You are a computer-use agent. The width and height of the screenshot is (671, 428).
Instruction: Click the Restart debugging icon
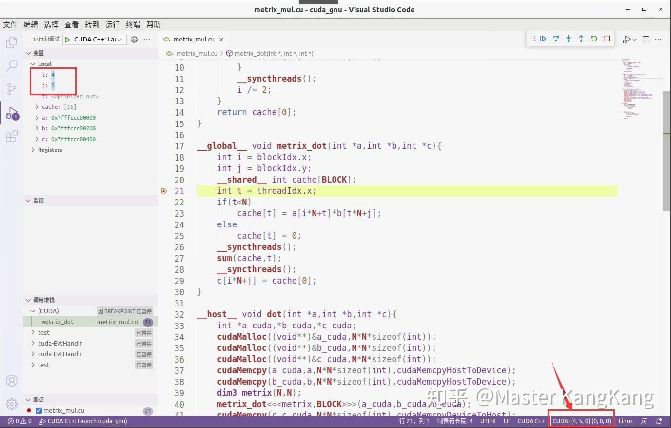(593, 39)
